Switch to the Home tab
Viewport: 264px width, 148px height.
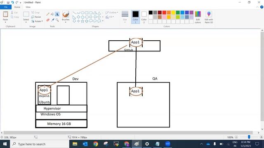[17, 7]
